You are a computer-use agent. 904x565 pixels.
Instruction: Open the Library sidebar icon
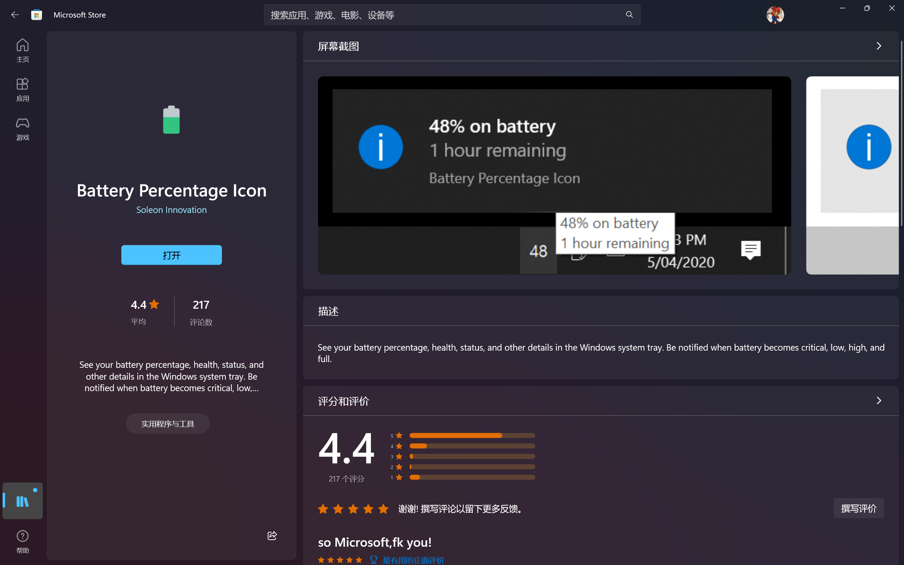coord(23,501)
